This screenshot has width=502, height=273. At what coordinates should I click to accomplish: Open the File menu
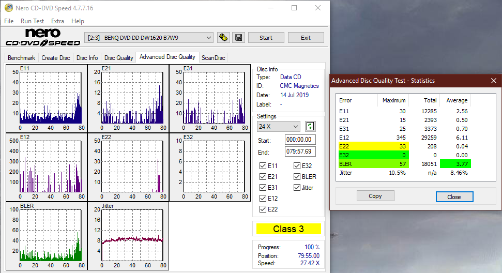click(x=9, y=21)
